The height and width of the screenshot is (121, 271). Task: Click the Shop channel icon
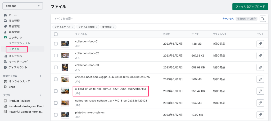pyautogui.click(x=5, y=87)
